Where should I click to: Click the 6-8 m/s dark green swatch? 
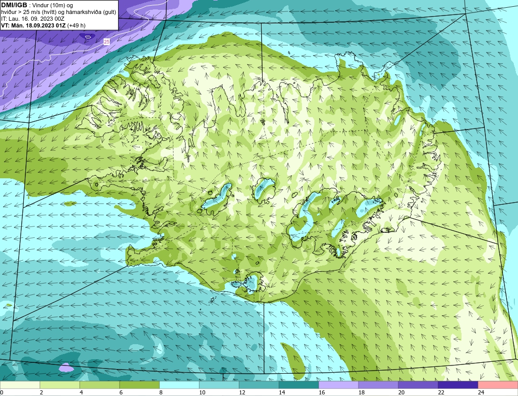[139, 385]
